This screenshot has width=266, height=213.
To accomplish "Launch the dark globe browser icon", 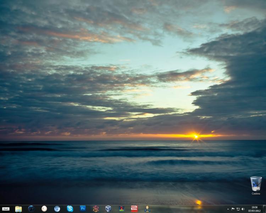I will [31, 209].
